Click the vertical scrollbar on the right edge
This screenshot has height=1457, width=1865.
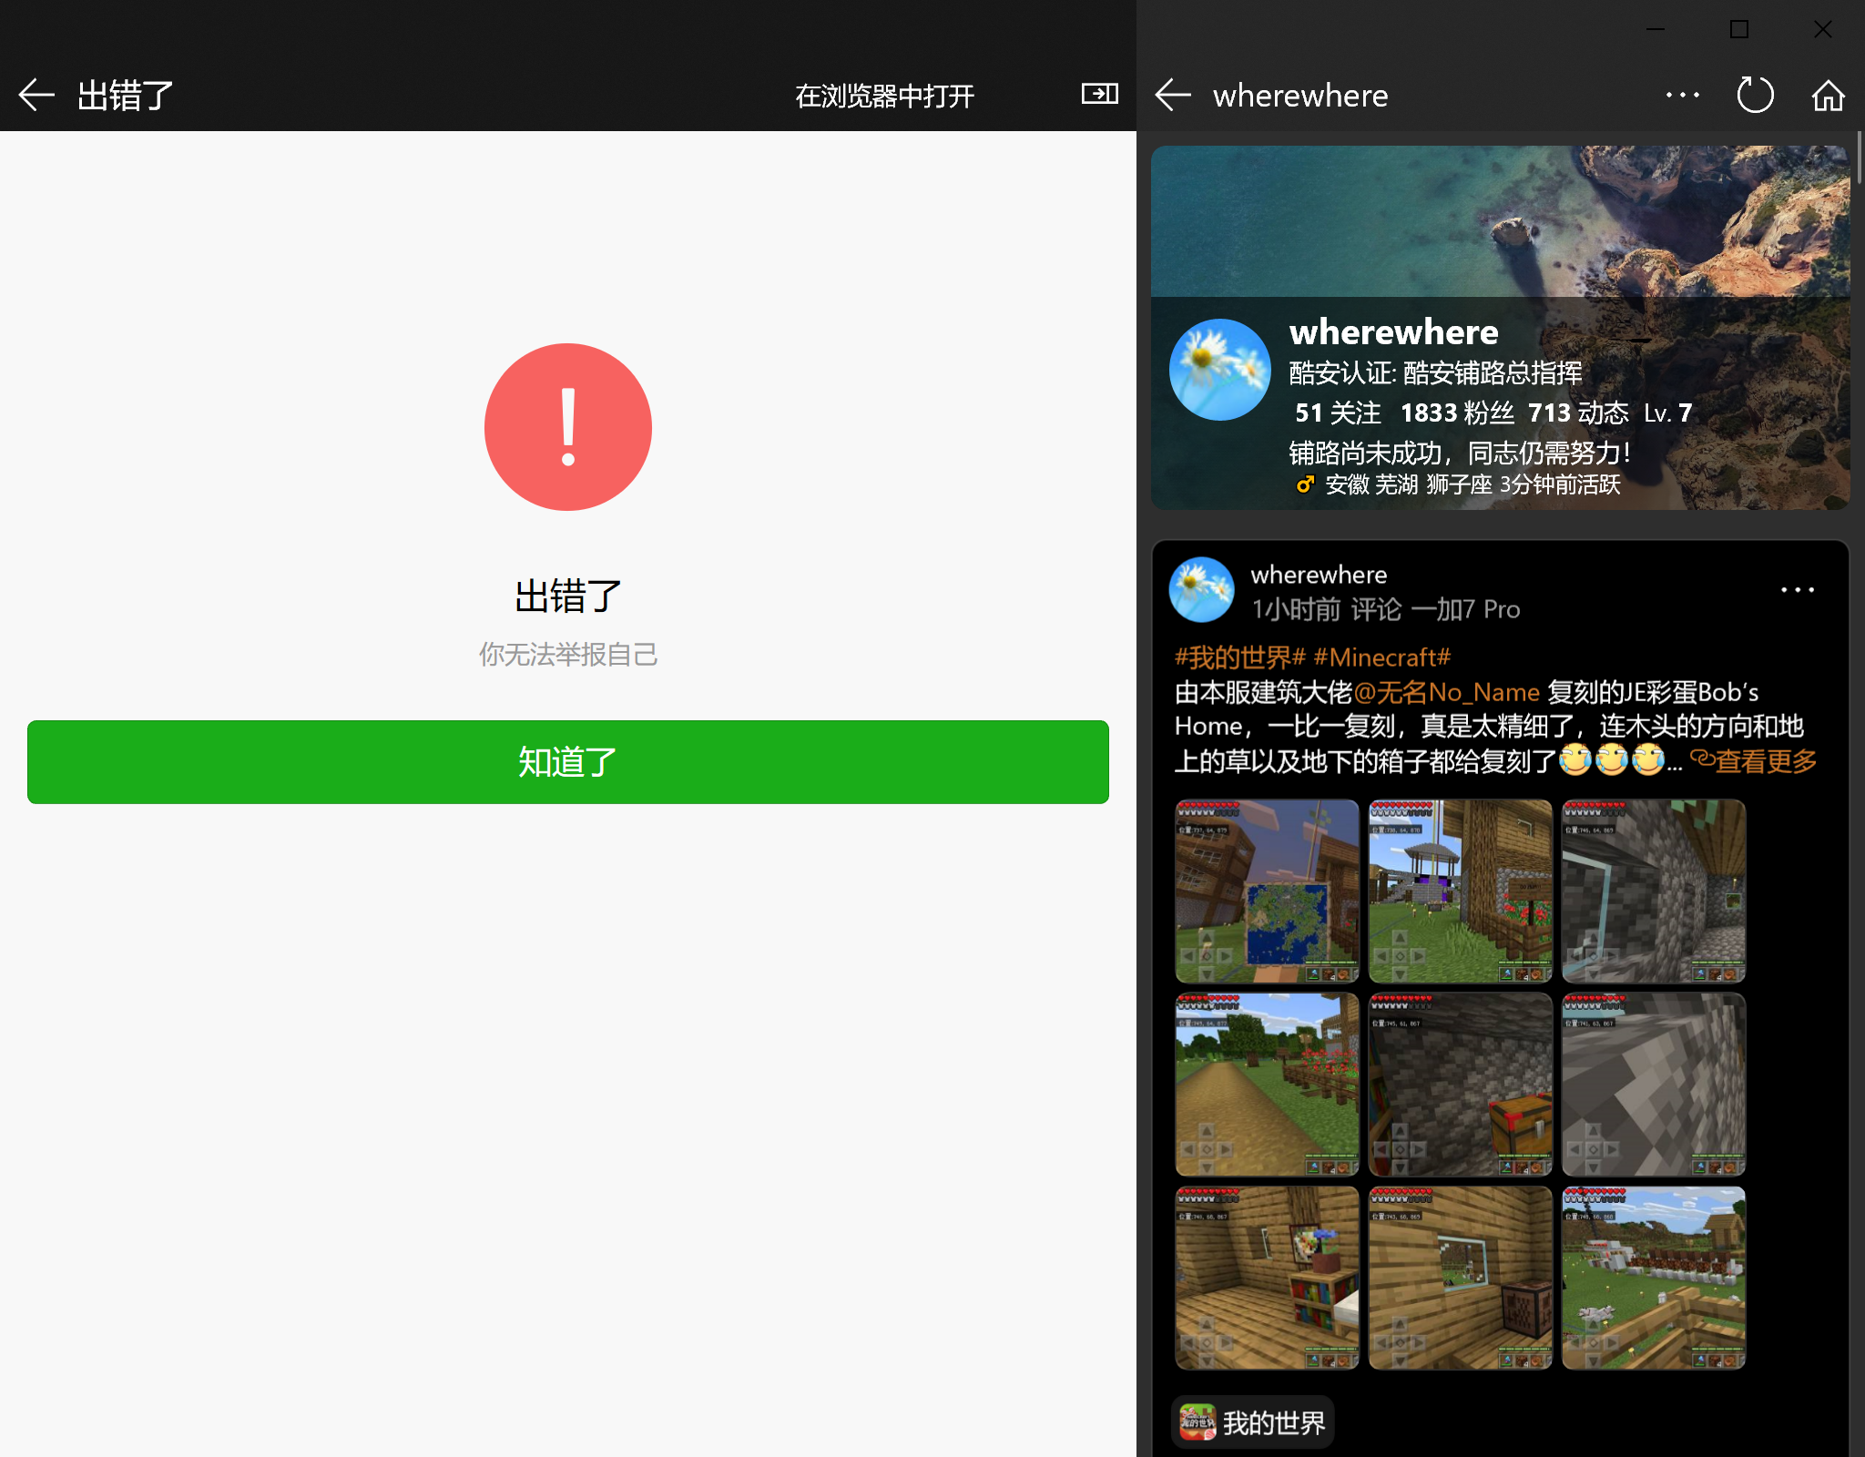point(1859,159)
